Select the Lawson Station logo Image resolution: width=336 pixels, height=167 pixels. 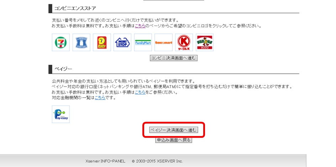(82, 43)
